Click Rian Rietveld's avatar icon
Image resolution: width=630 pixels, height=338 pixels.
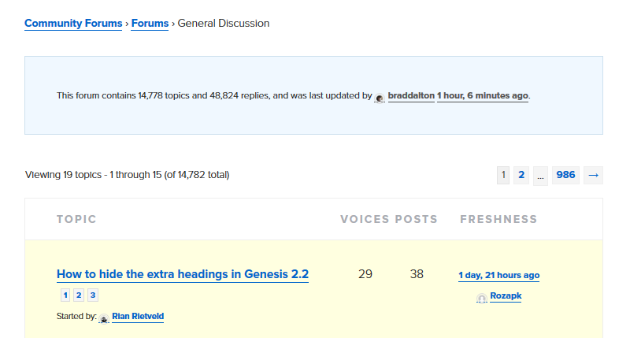(104, 318)
